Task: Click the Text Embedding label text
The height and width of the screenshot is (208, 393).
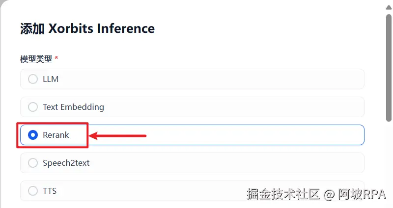Action: [x=73, y=107]
